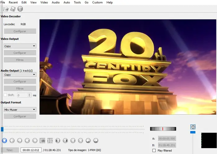Screen dimensions: 217x154
Task: Click the black audio level meter
Action: point(209,140)
